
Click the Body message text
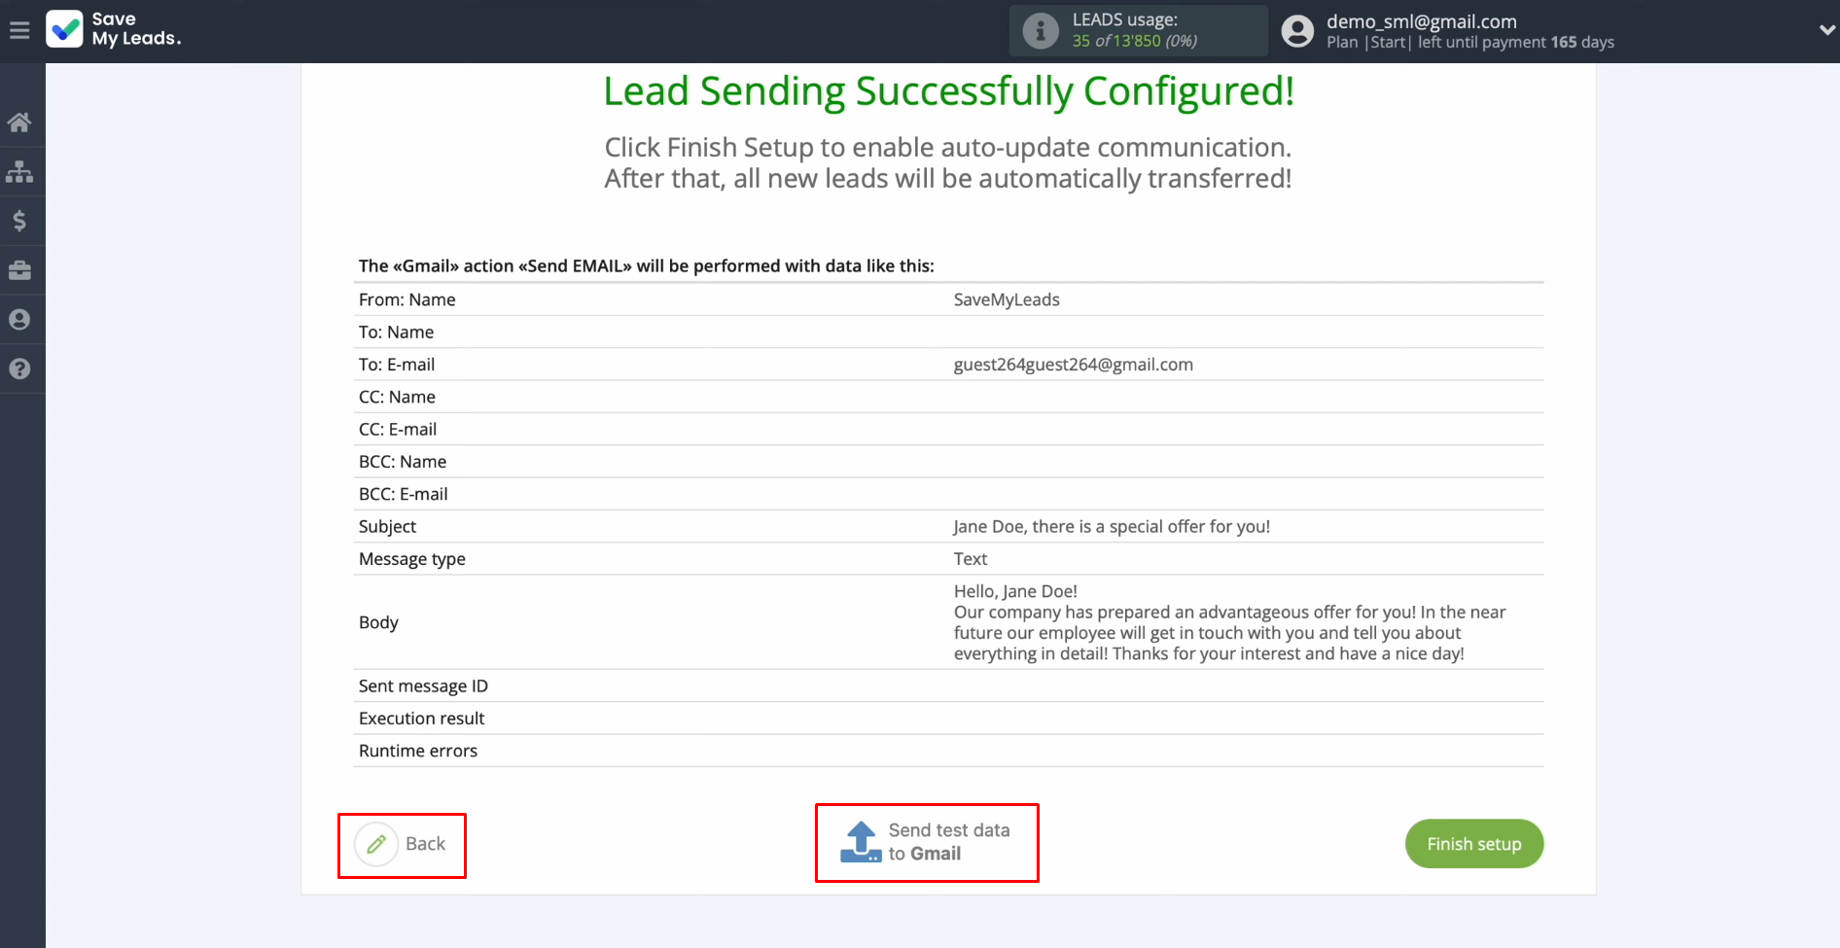pyautogui.click(x=1229, y=622)
